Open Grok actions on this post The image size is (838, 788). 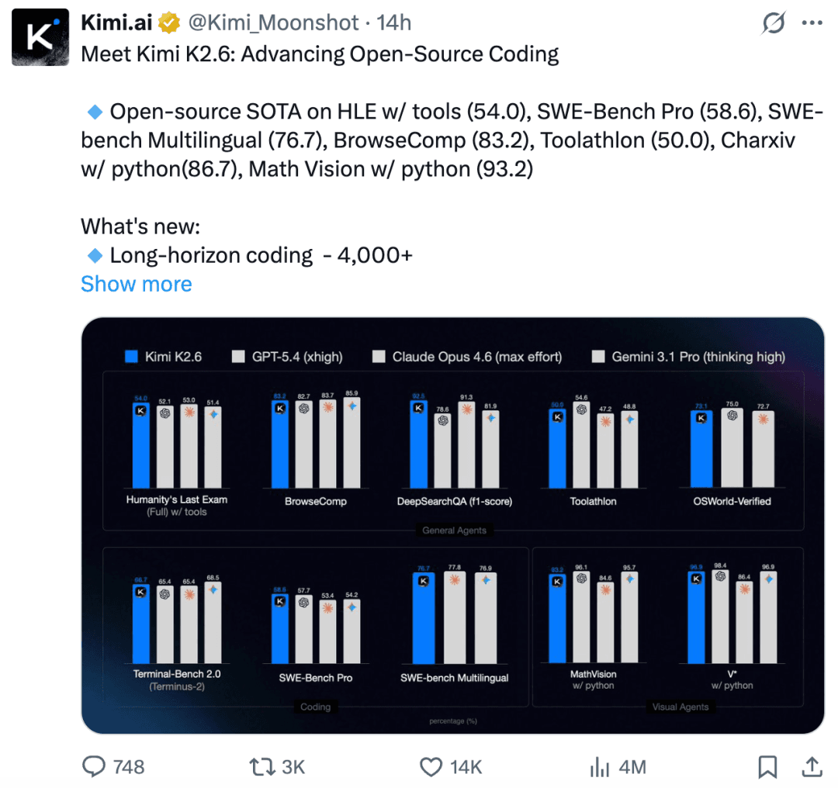click(772, 24)
